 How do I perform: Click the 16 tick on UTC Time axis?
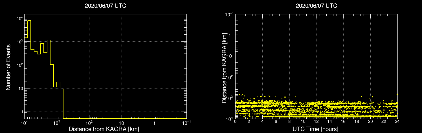click(343, 121)
